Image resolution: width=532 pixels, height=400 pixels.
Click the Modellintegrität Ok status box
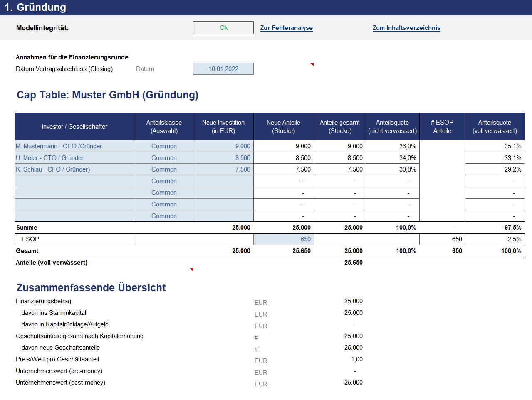click(x=223, y=28)
